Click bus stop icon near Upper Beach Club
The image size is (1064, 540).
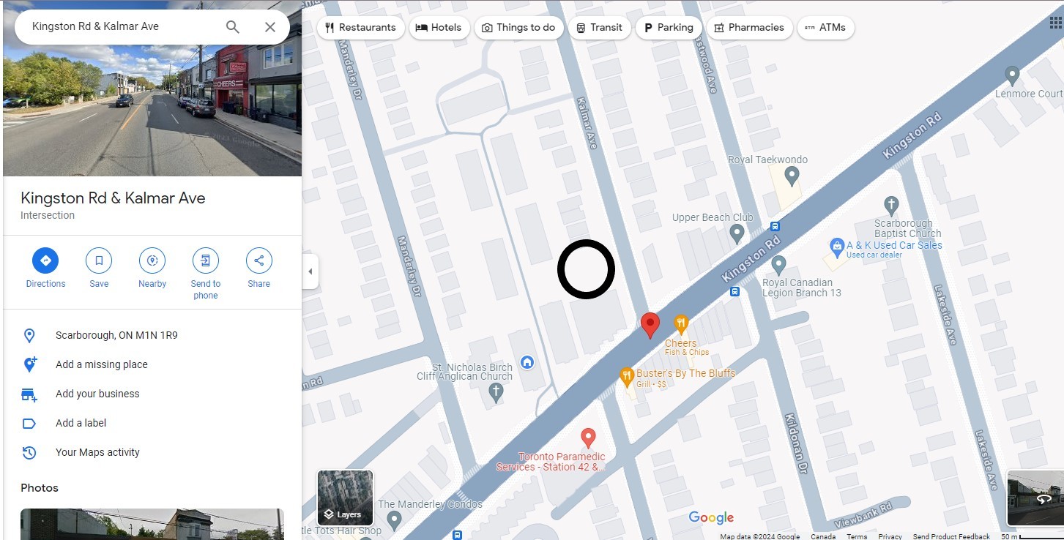(775, 226)
